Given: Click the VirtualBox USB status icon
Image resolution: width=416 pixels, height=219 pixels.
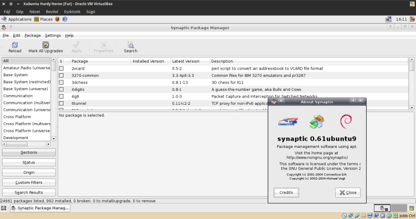Looking at the screenshot, I should coord(357,215).
